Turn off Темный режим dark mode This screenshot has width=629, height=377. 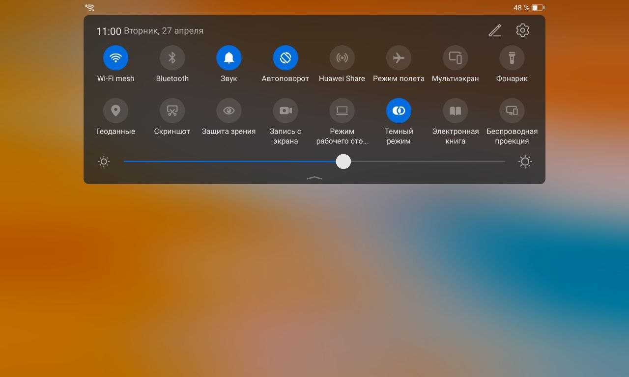point(399,111)
